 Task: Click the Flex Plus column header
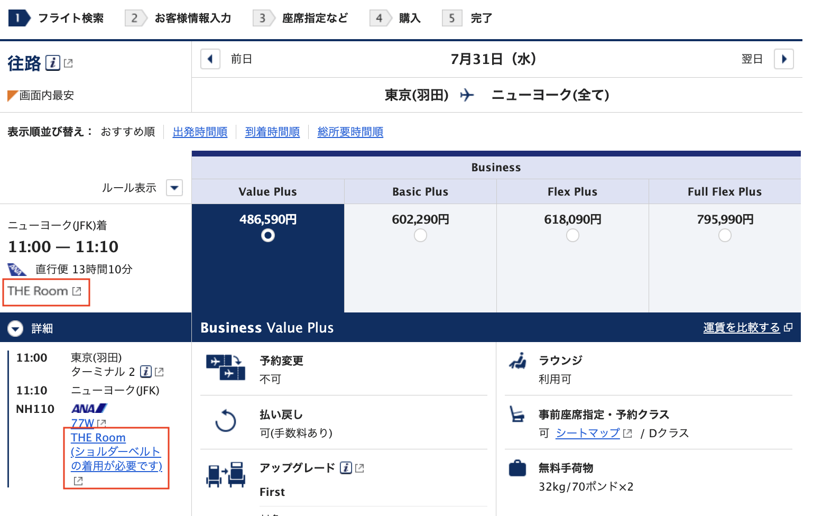(572, 192)
